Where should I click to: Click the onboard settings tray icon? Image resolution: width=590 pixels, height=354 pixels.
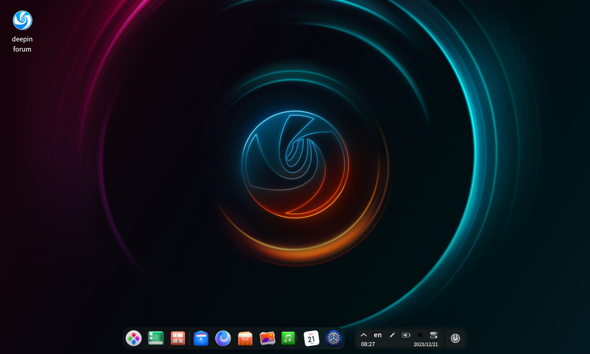(x=434, y=335)
